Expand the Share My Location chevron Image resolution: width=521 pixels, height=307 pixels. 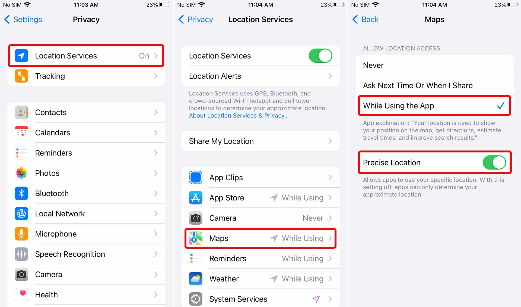(x=330, y=141)
